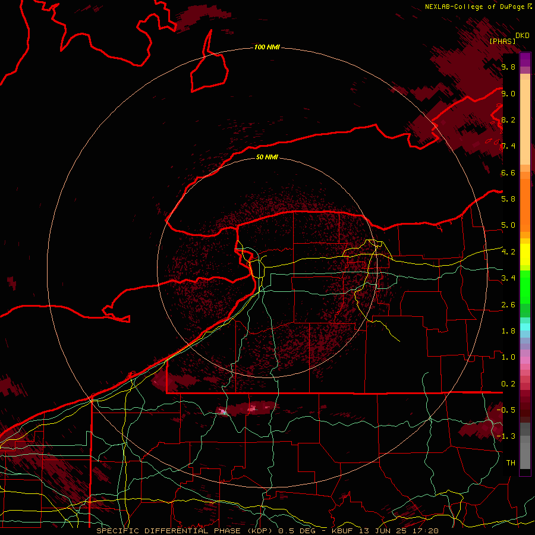535x535 pixels.
Task: Click the 1.8 scale value
Action: click(508, 331)
